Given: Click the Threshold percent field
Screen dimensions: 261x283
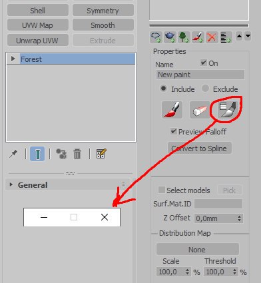Looking at the screenshot, I should coord(218,272).
